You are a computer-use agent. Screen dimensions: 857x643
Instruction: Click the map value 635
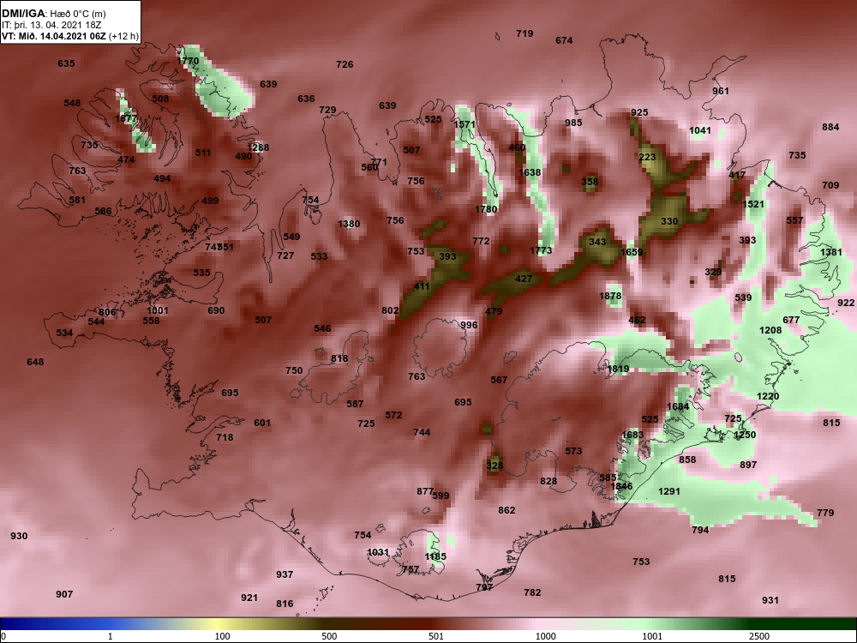[66, 63]
